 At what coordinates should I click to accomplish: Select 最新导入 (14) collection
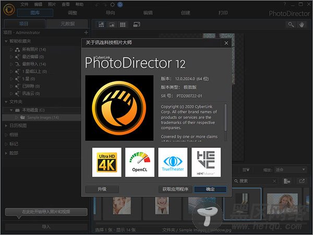coord(34,64)
